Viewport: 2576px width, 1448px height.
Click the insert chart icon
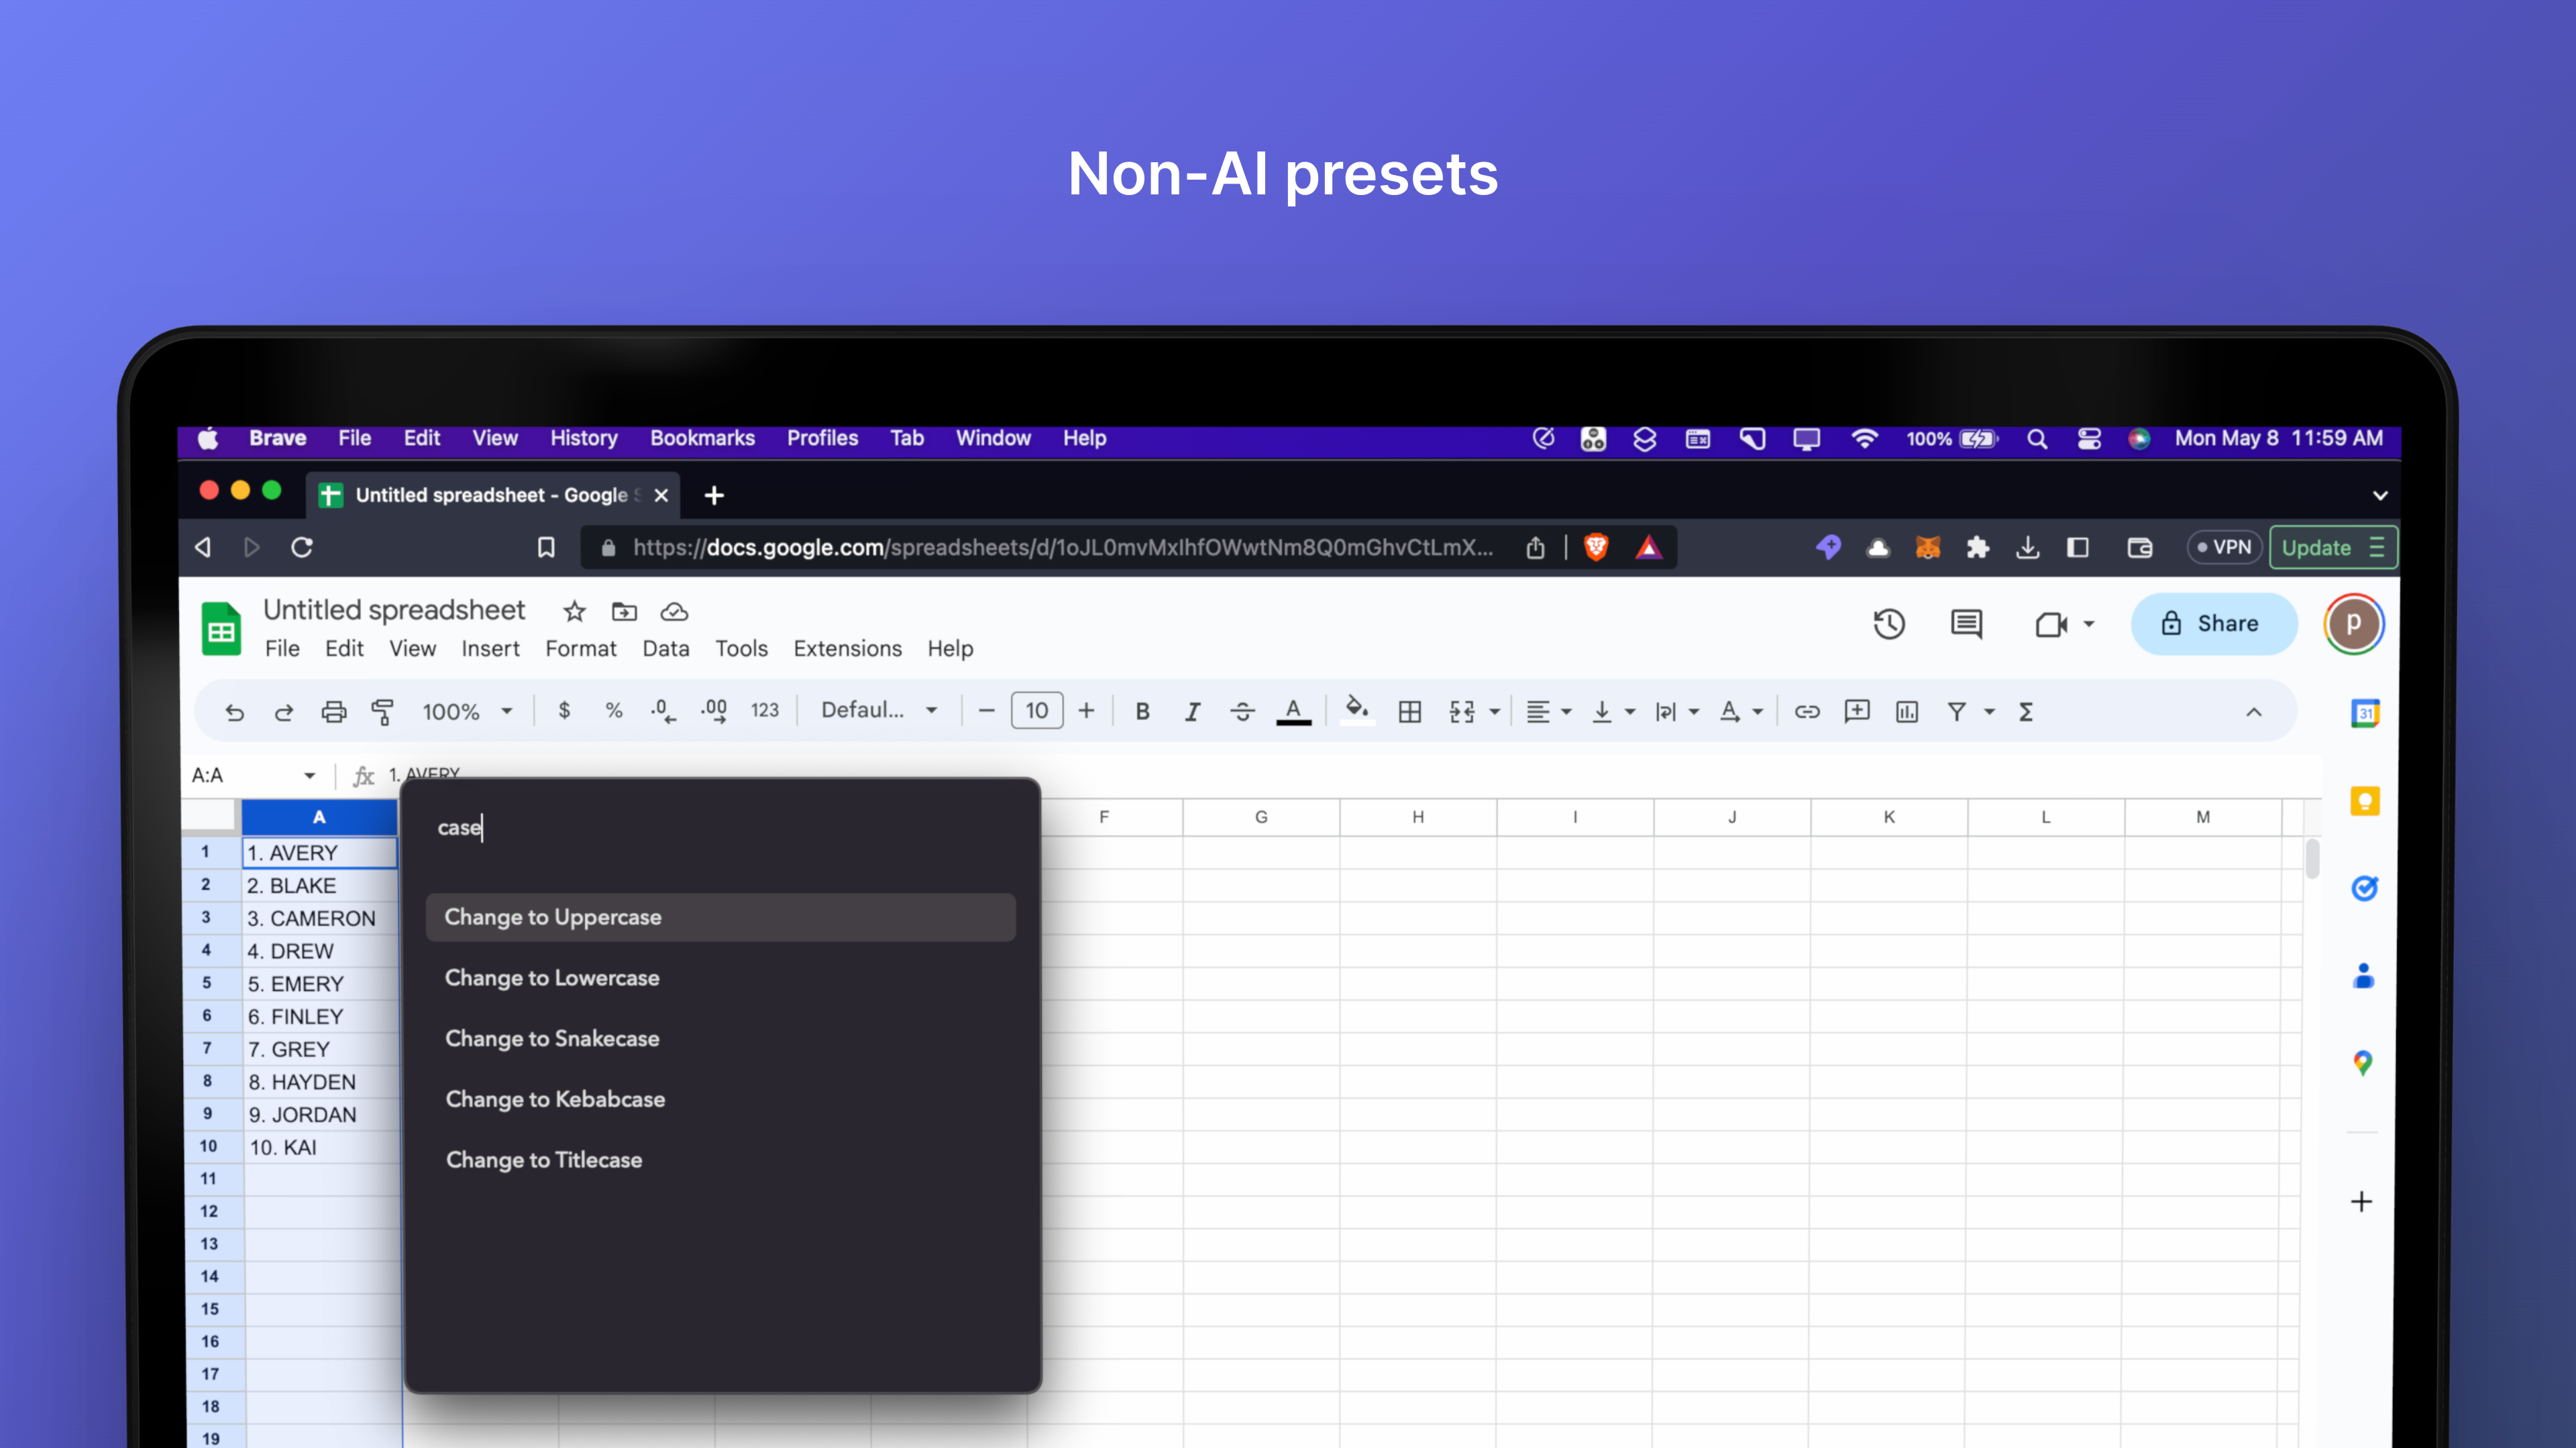1907,711
